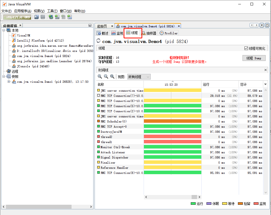Open the 工具(T) menu
The width and height of the screenshot is (271, 215).
[52, 11]
